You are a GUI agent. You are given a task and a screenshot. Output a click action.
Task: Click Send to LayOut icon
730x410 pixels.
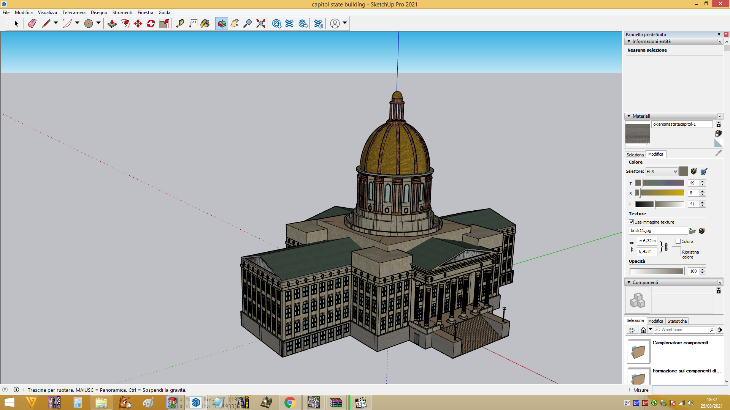303,24
